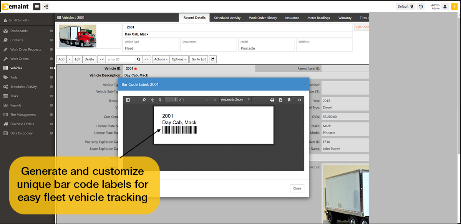Click the Admin user profile icon
Screen dimensions: 461x224
[x=445, y=7]
